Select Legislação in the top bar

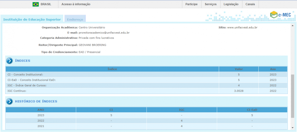(231, 4)
